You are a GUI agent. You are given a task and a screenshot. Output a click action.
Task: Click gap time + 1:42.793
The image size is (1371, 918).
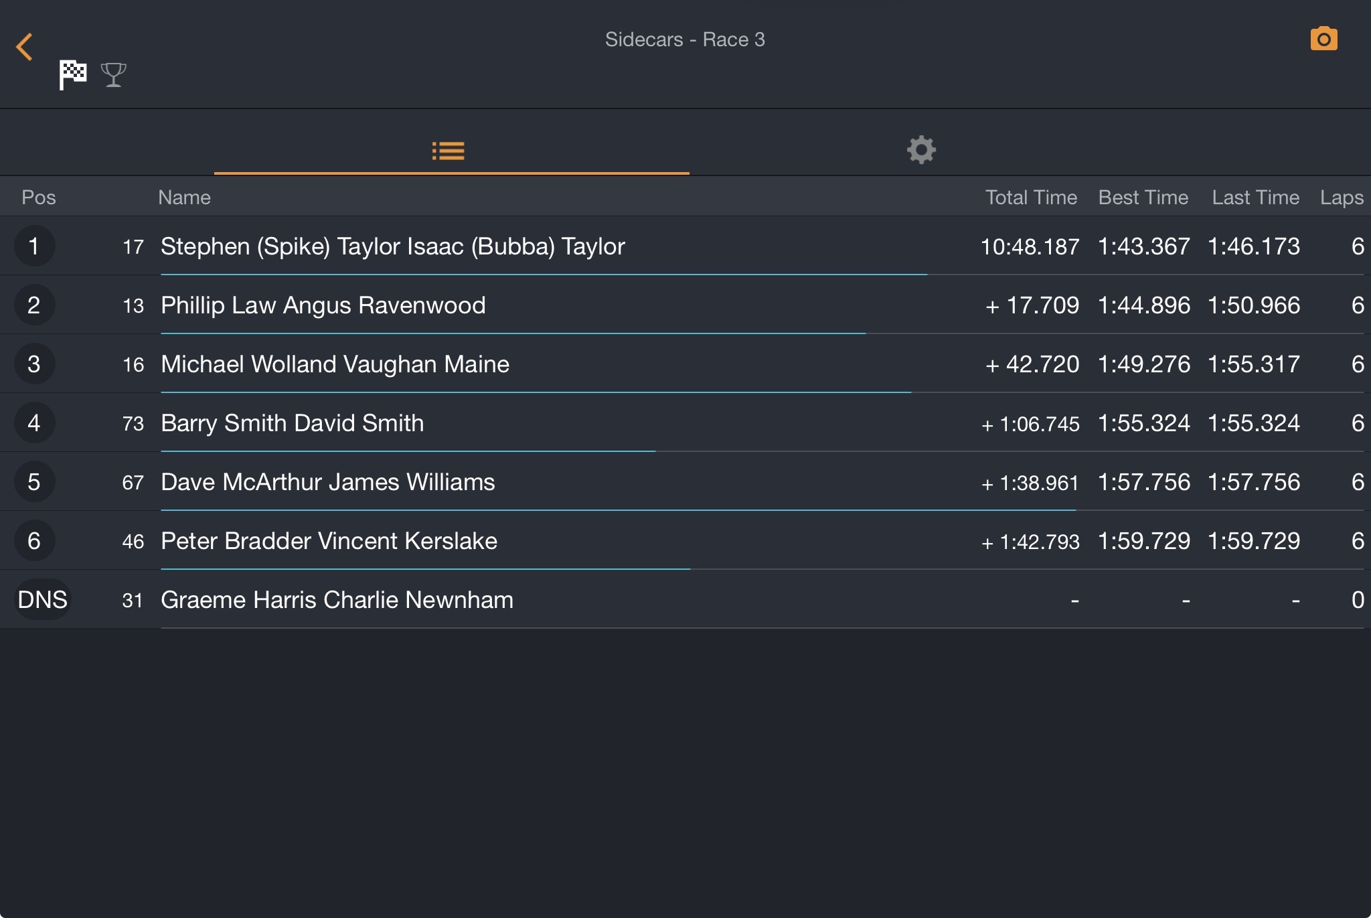tap(1030, 542)
